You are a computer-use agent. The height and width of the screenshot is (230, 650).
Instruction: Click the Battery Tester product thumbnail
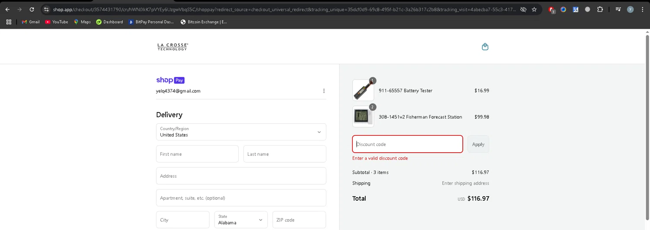(x=363, y=90)
